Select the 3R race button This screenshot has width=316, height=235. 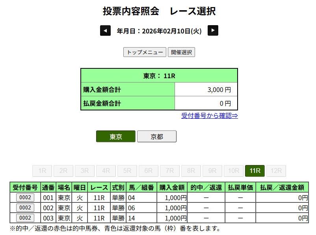pyautogui.click(x=85, y=171)
